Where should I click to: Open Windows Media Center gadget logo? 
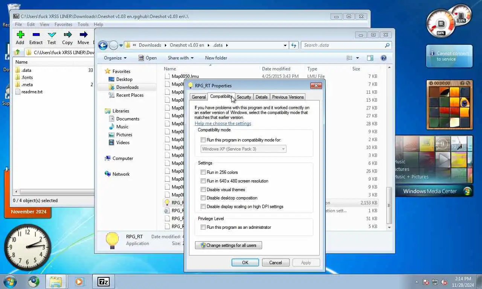(467, 191)
